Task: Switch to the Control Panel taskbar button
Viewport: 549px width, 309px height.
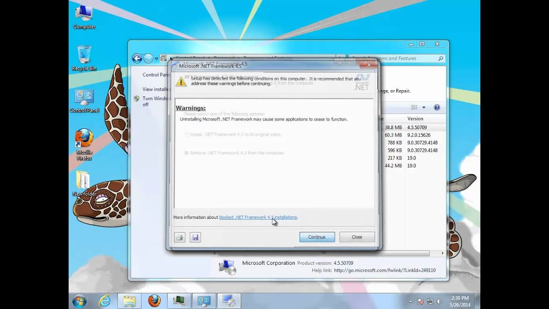Action: coord(204,301)
